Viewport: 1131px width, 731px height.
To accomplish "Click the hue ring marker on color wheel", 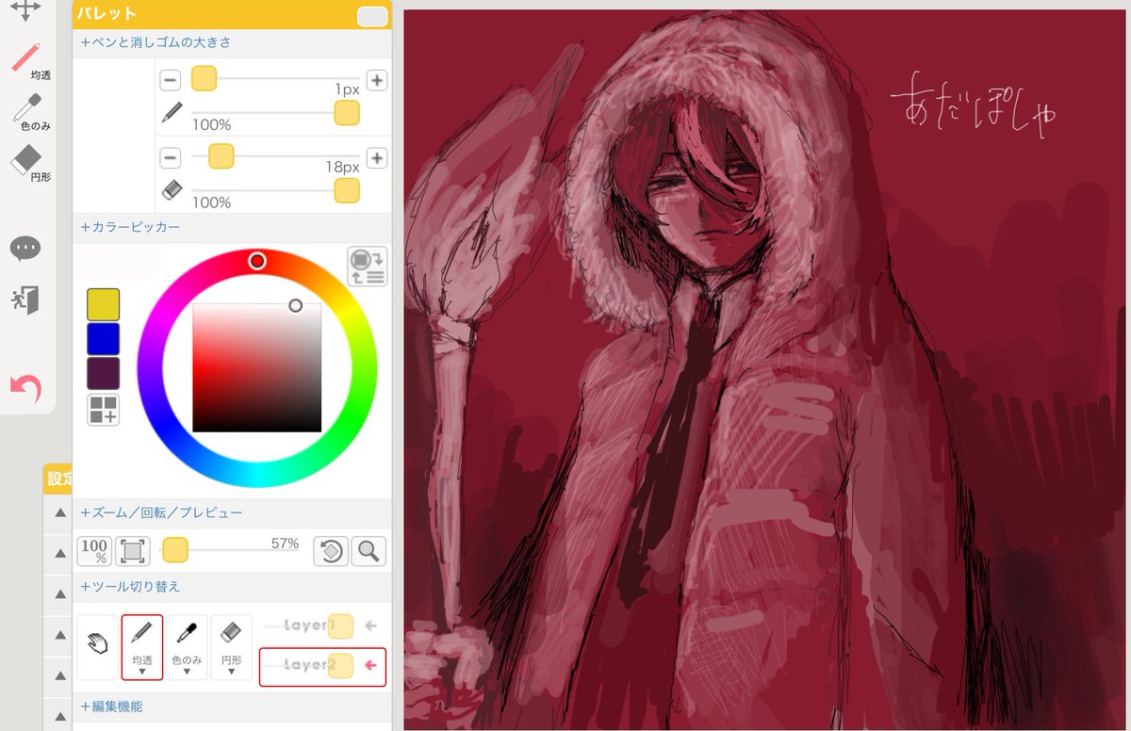I will point(257,261).
